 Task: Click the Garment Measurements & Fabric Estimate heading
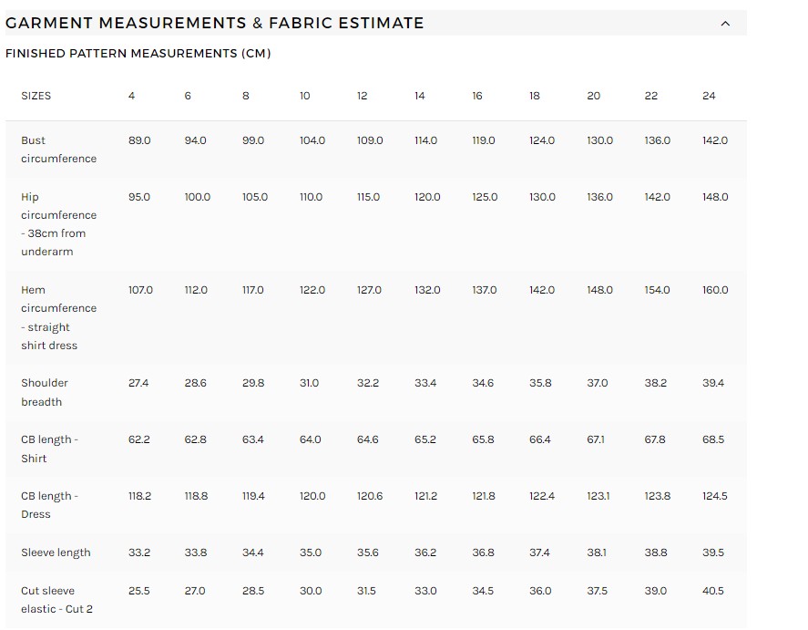(215, 23)
